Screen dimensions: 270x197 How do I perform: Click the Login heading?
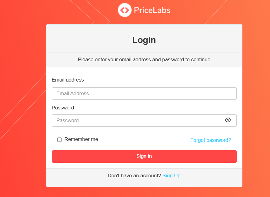tap(144, 40)
